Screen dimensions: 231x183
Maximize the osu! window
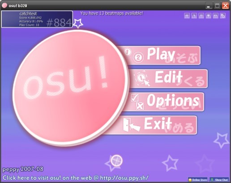217,6
